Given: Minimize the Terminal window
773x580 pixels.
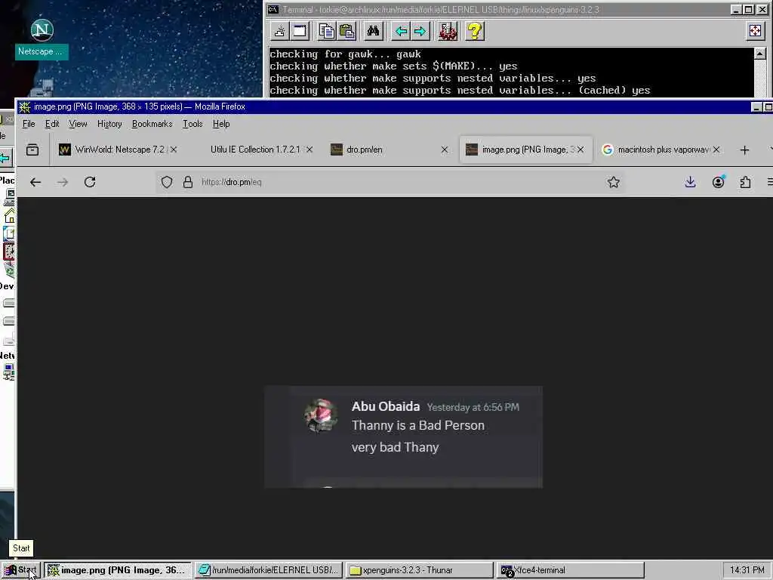Looking at the screenshot, I should point(735,10).
